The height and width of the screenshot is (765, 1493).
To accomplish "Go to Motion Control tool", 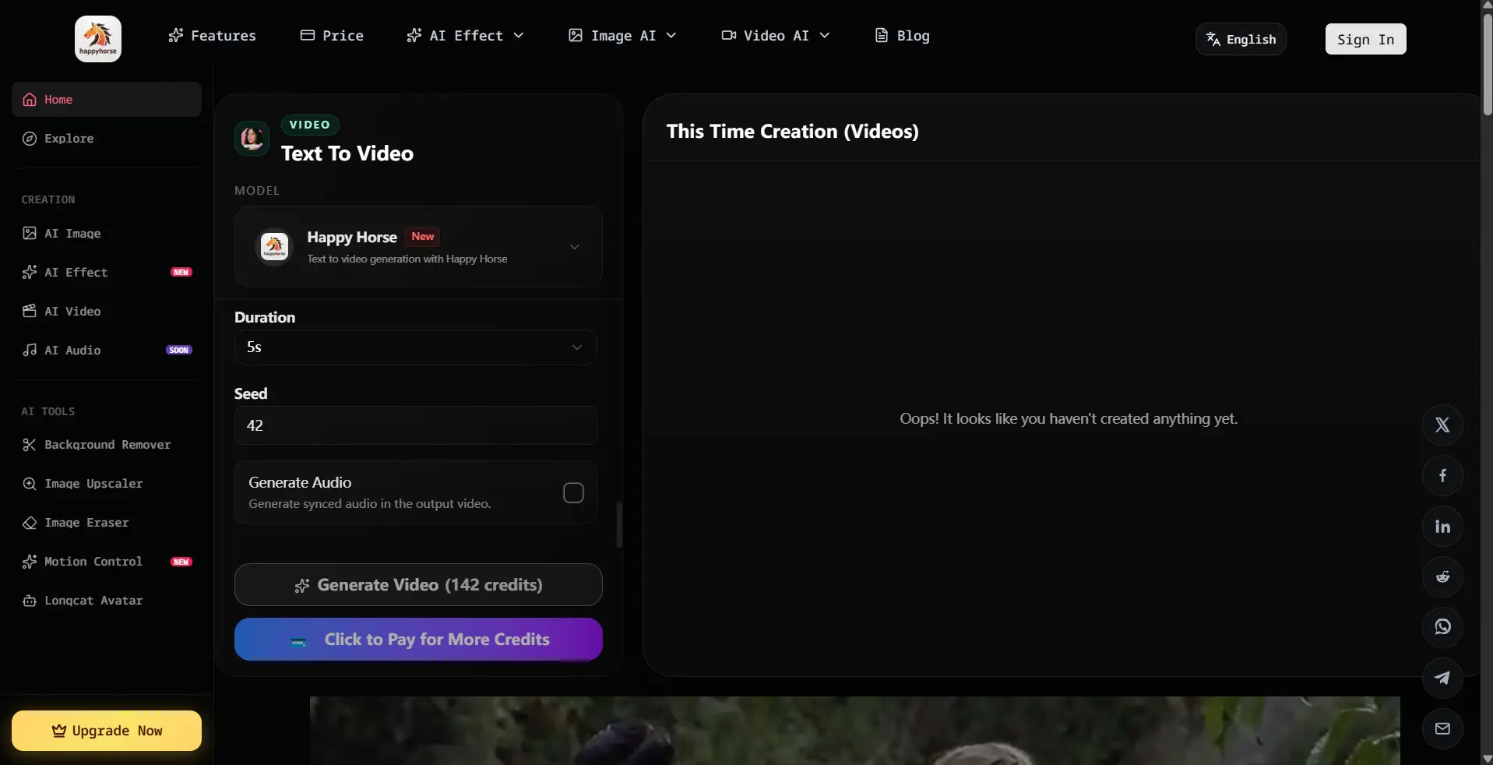I will click(x=93, y=562).
